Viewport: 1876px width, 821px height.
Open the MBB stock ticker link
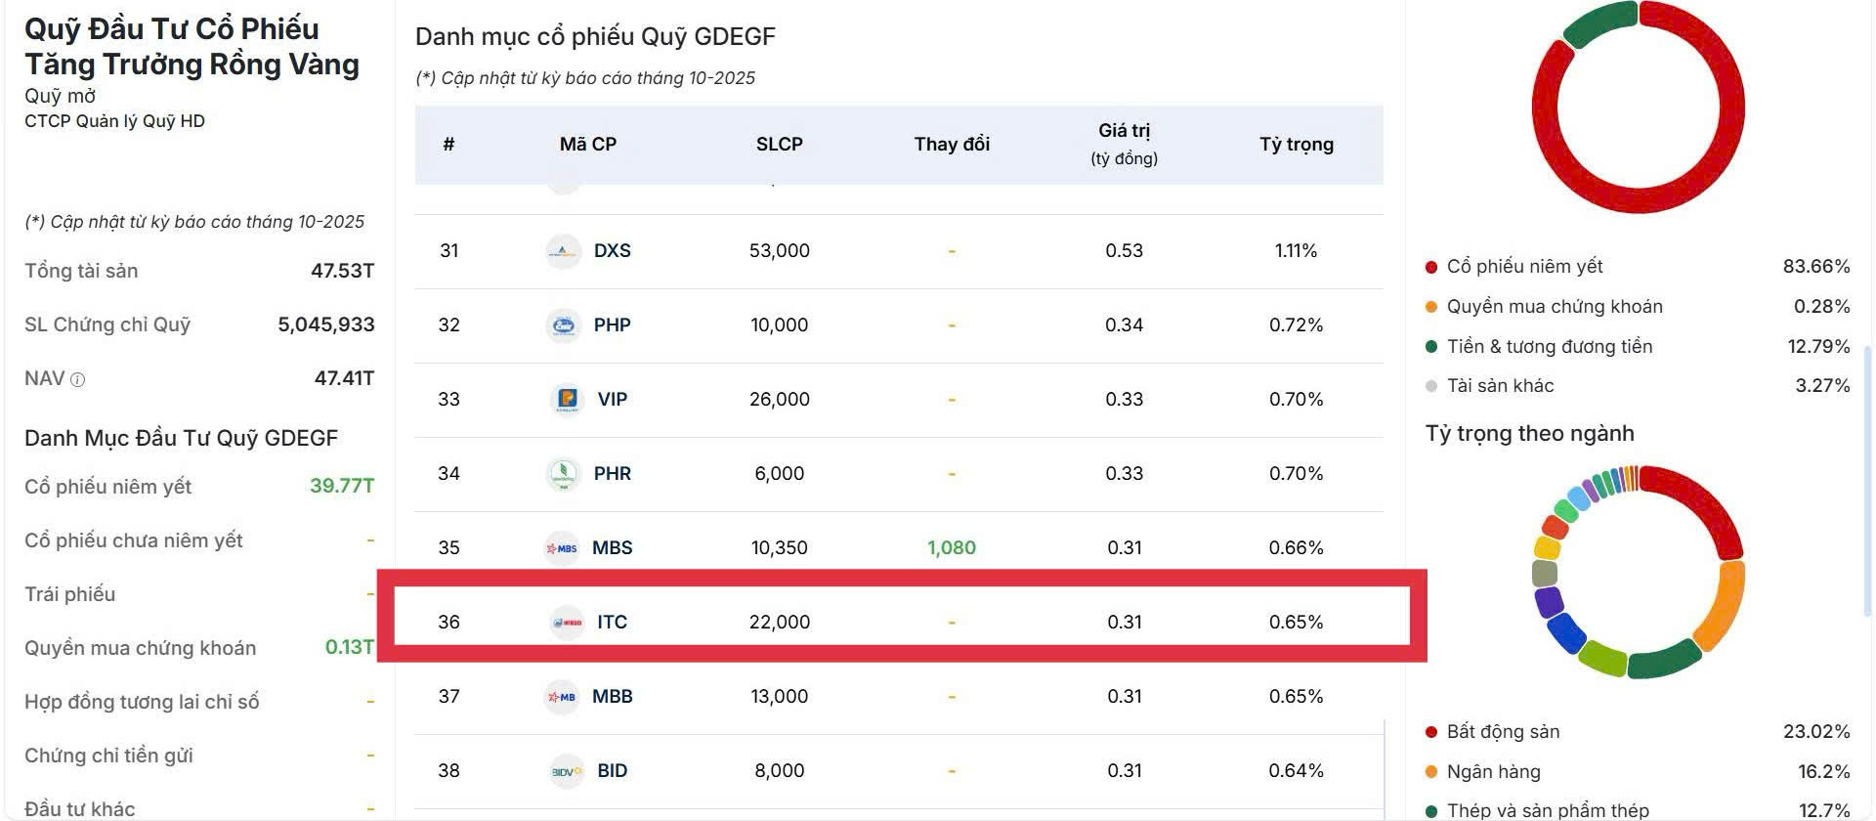coord(613,697)
